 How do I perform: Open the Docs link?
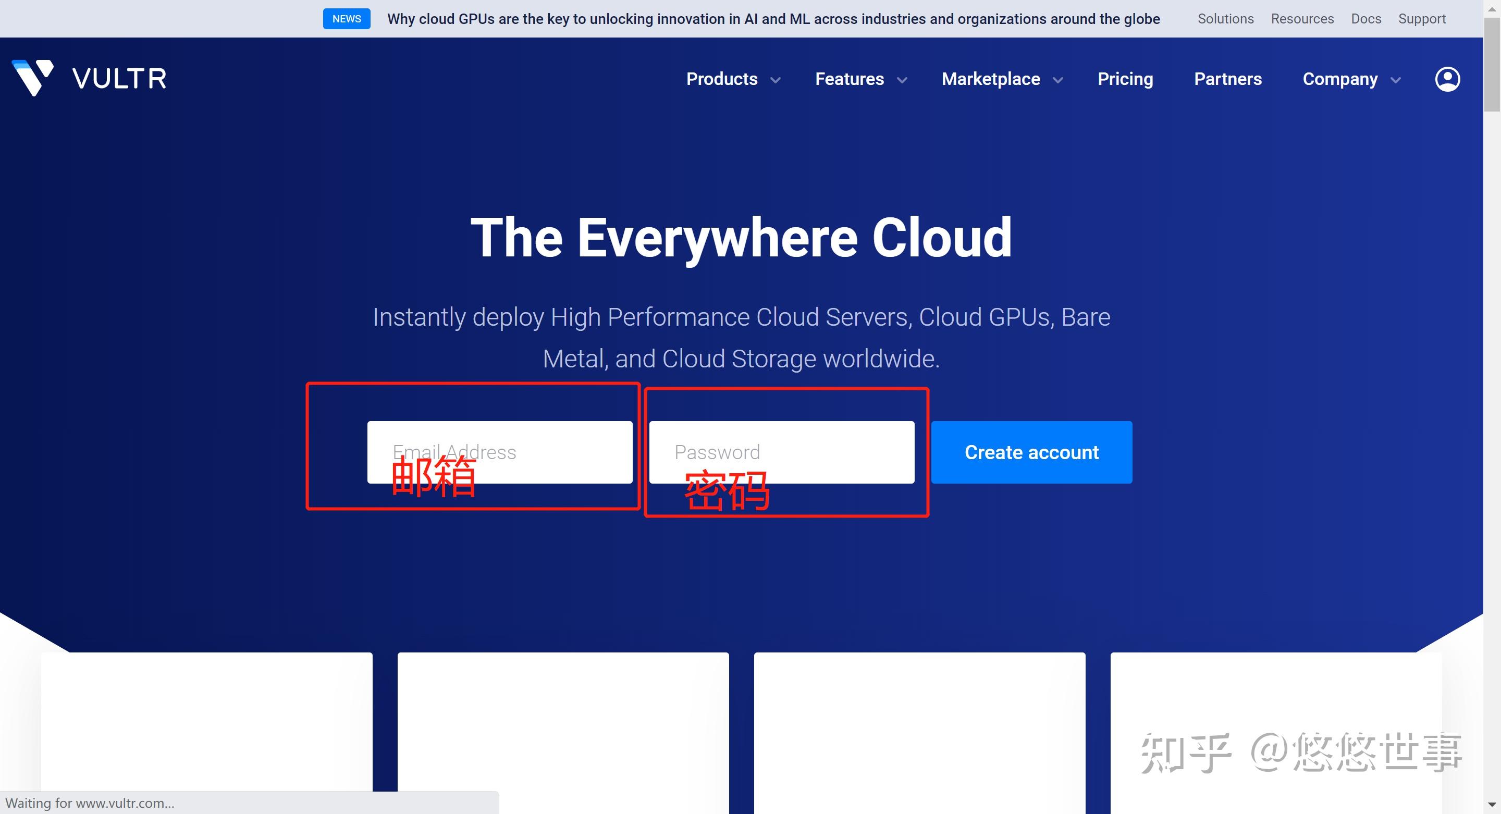pyautogui.click(x=1366, y=19)
